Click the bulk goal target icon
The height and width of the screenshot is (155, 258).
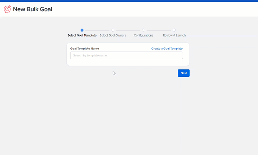tap(7, 9)
